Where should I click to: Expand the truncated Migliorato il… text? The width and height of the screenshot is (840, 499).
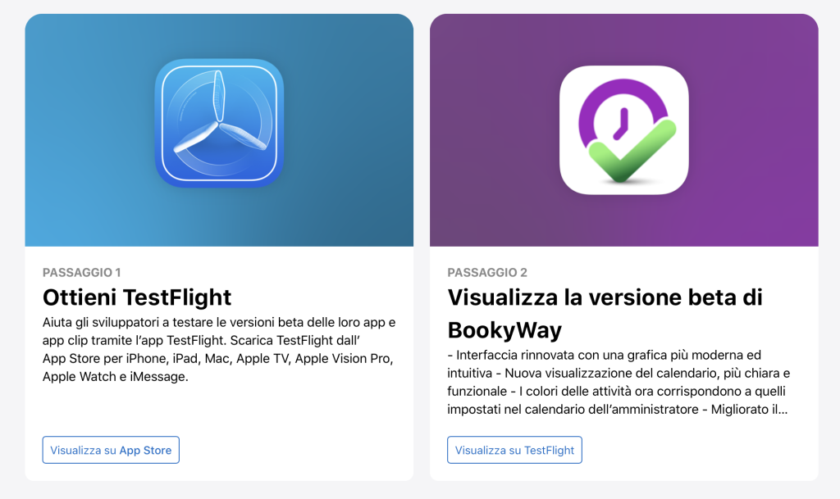coord(750,410)
